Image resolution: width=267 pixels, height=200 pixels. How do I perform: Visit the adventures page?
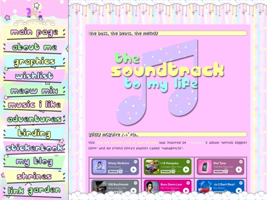(x=34, y=119)
